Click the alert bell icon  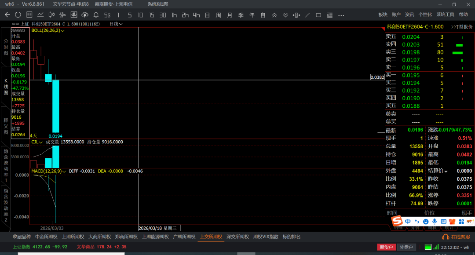click(96, 15)
